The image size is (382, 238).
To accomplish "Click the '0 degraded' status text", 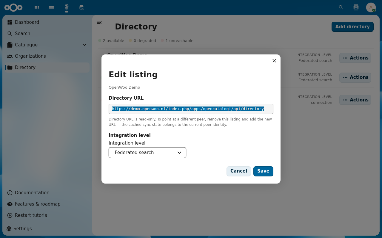I will click(x=145, y=41).
